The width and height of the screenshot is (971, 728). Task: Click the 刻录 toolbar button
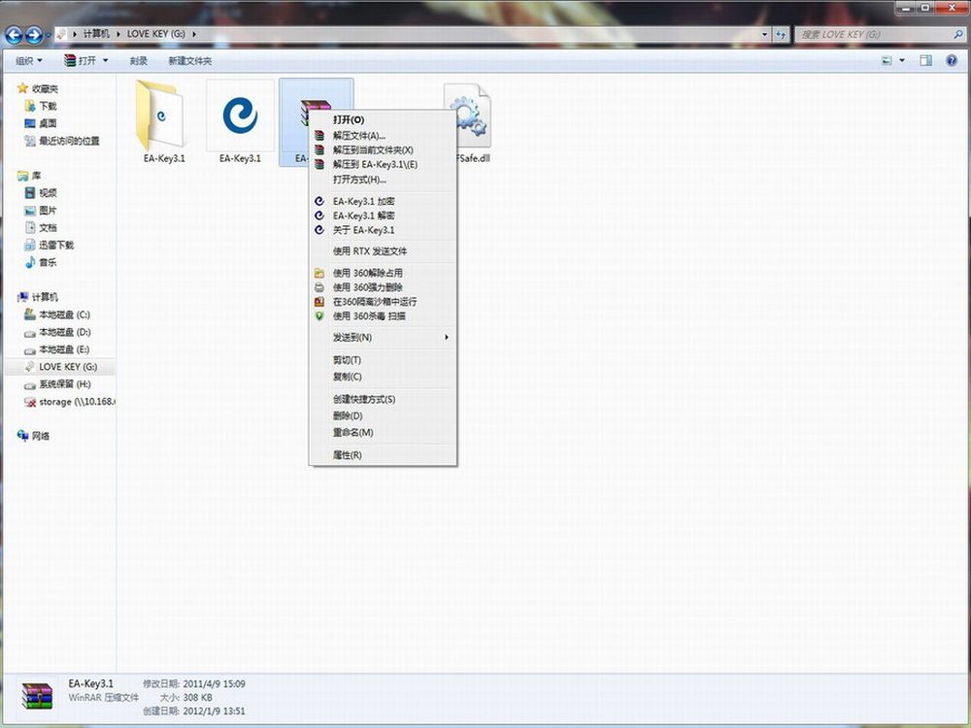point(139,60)
